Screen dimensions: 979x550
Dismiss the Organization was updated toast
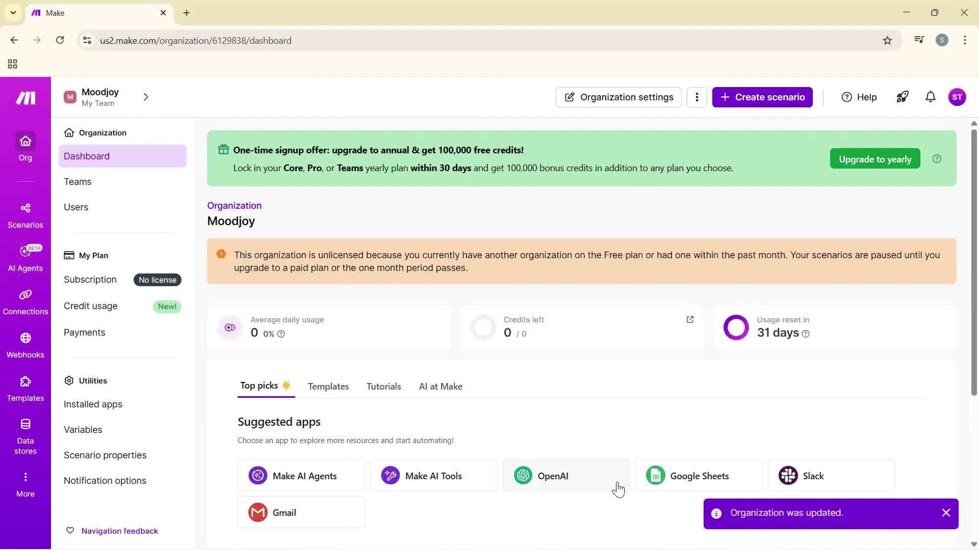pos(946,512)
